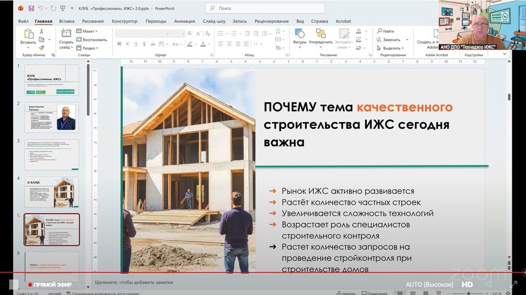The image size is (526, 295).
Task: Click the Создать слайд new slide icon
Action: click(x=66, y=34)
